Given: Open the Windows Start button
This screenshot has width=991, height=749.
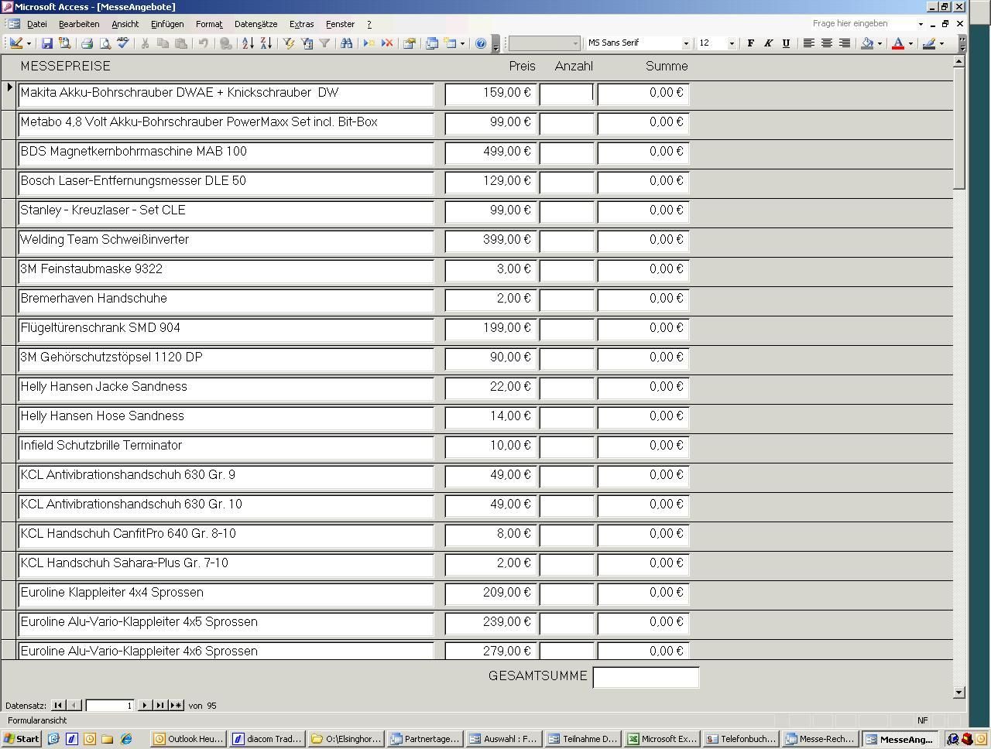Looking at the screenshot, I should 22,739.
